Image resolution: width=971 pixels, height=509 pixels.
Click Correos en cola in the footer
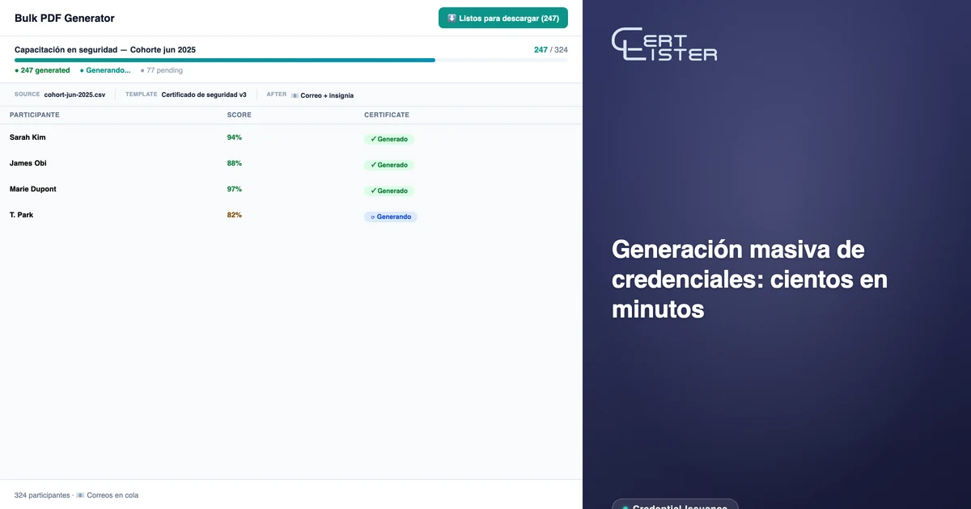tap(112, 495)
